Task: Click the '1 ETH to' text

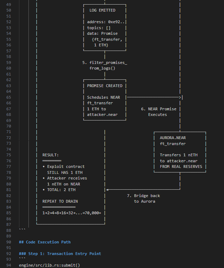Action: click(x=96, y=109)
